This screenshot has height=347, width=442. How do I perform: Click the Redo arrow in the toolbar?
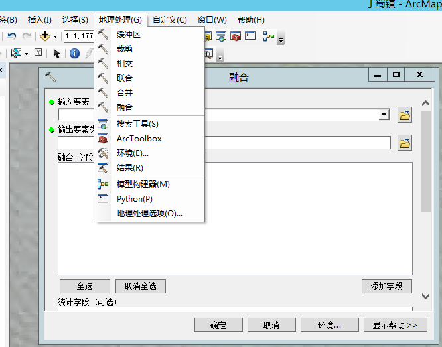[x=27, y=36]
